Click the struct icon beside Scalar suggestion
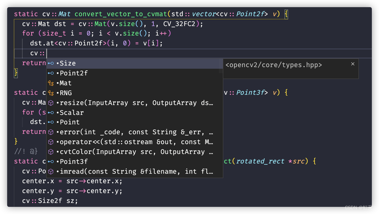 51,112
